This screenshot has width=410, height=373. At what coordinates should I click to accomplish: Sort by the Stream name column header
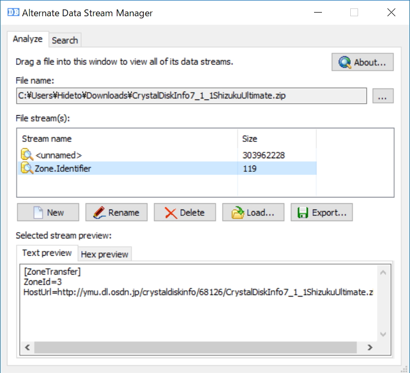tap(127, 139)
